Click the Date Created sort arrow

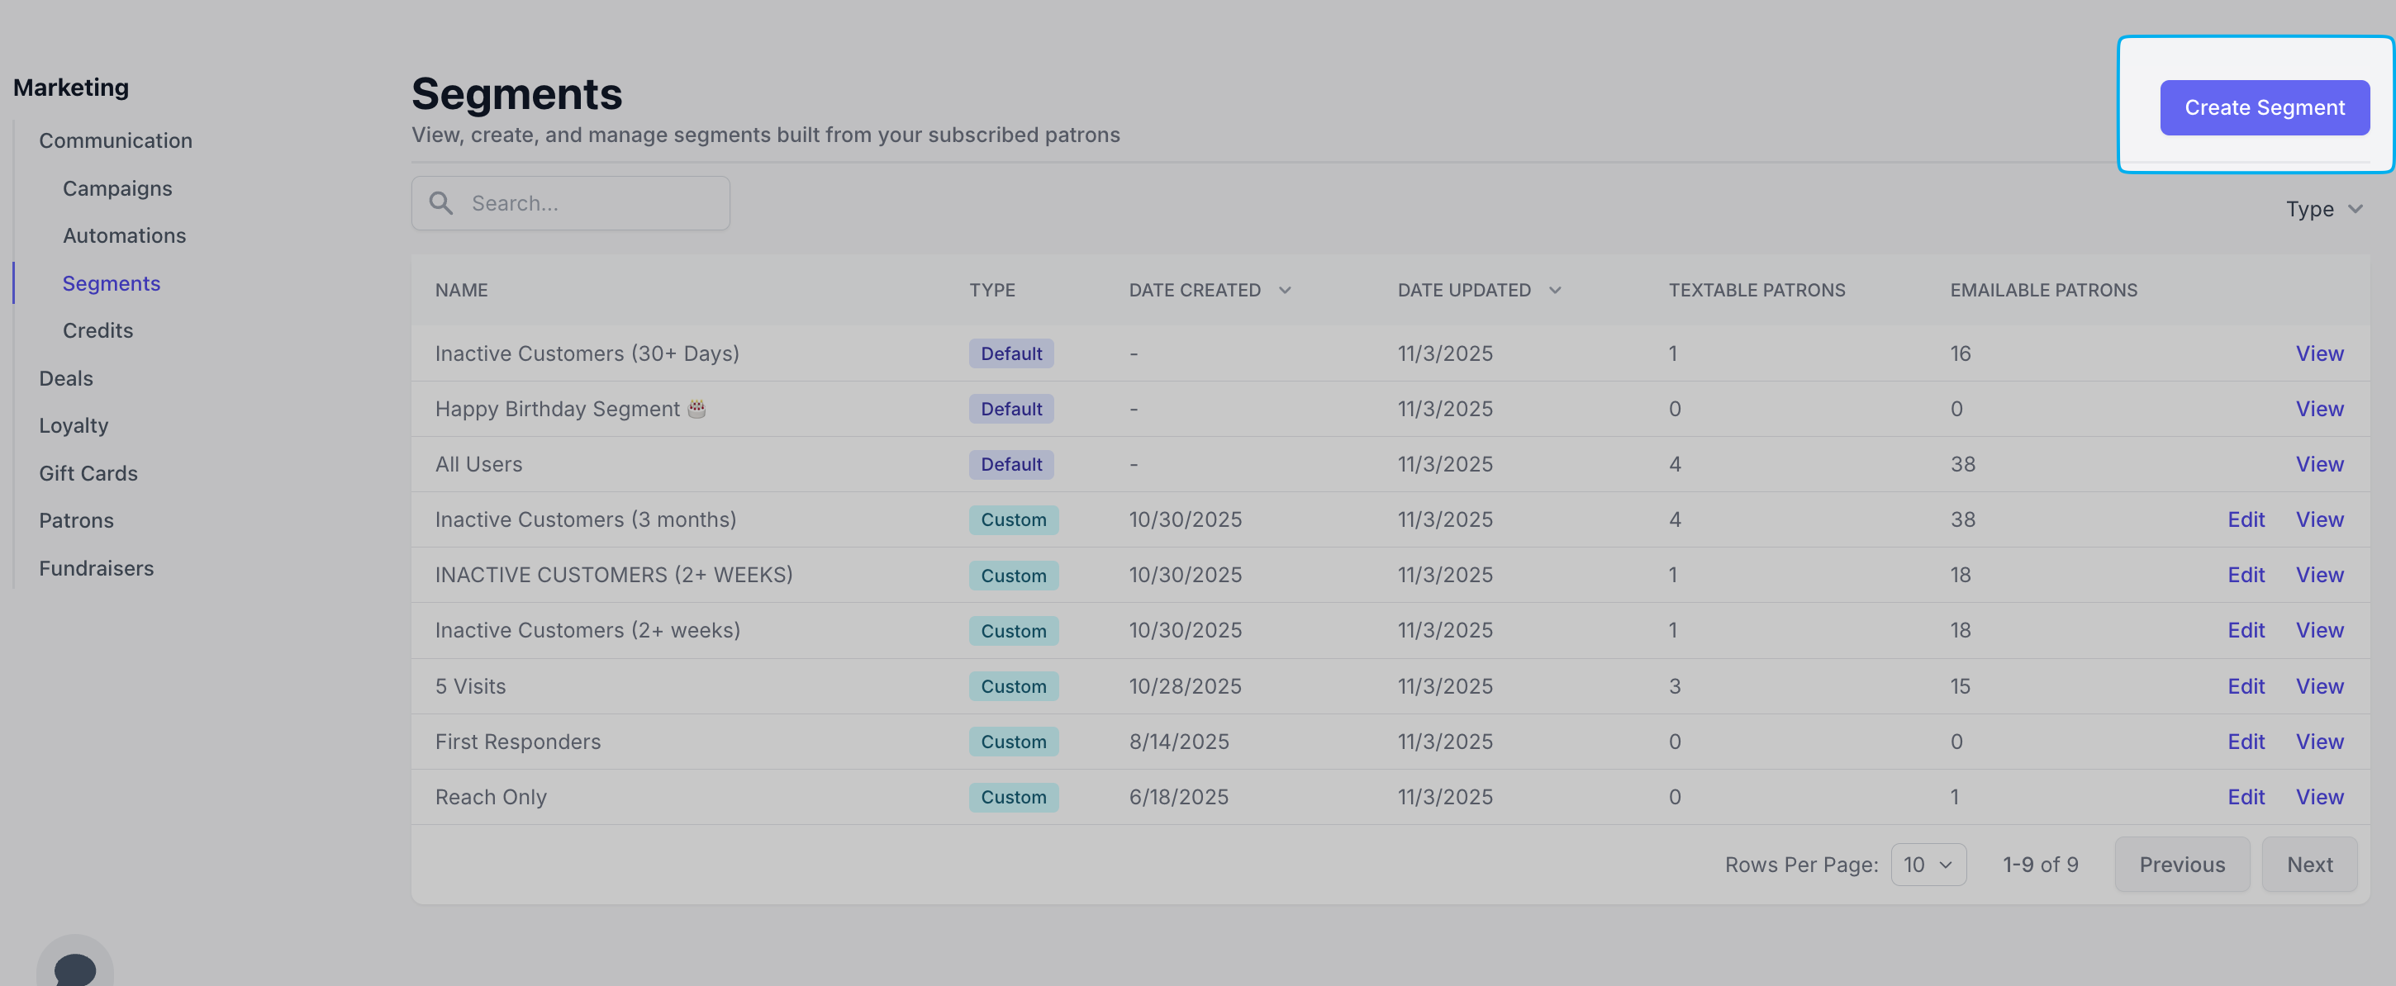(x=1285, y=290)
